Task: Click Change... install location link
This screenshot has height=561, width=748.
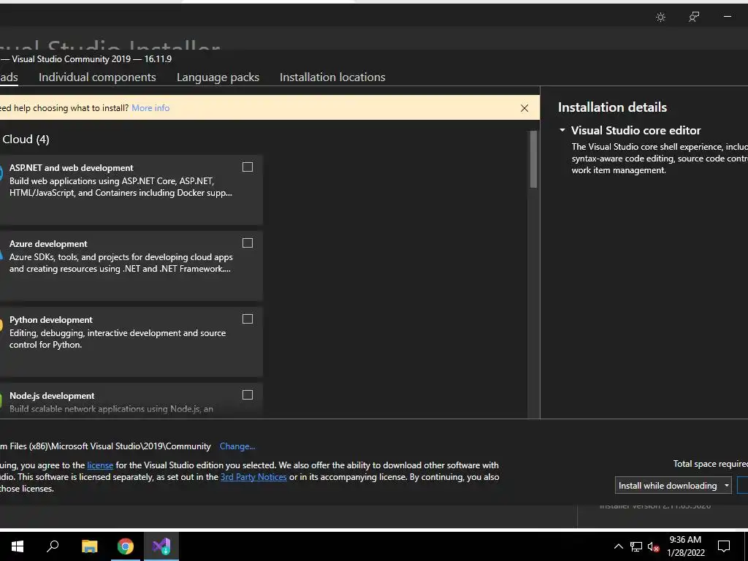Action: pos(237,446)
